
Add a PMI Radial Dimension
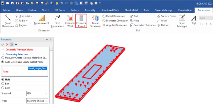114,16
